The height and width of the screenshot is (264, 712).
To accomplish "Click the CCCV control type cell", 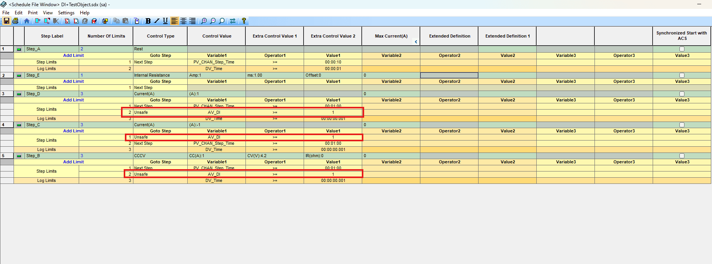I will 160,156.
